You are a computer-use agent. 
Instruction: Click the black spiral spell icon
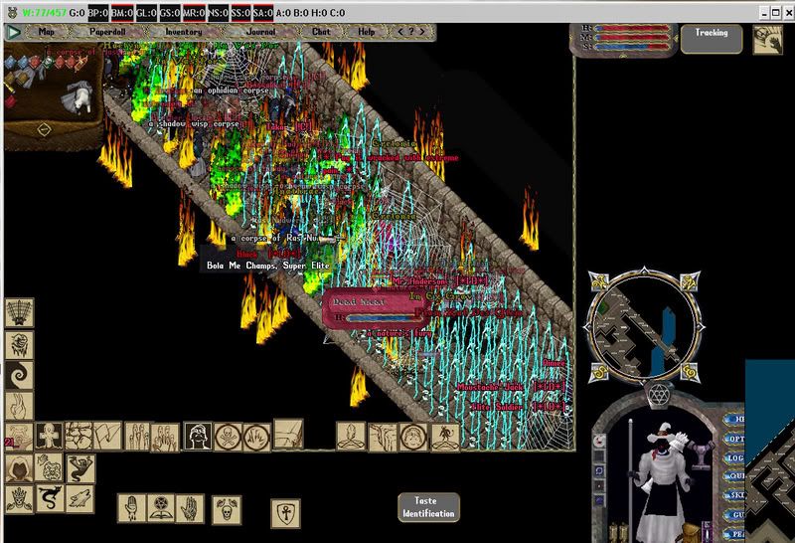click(19, 375)
